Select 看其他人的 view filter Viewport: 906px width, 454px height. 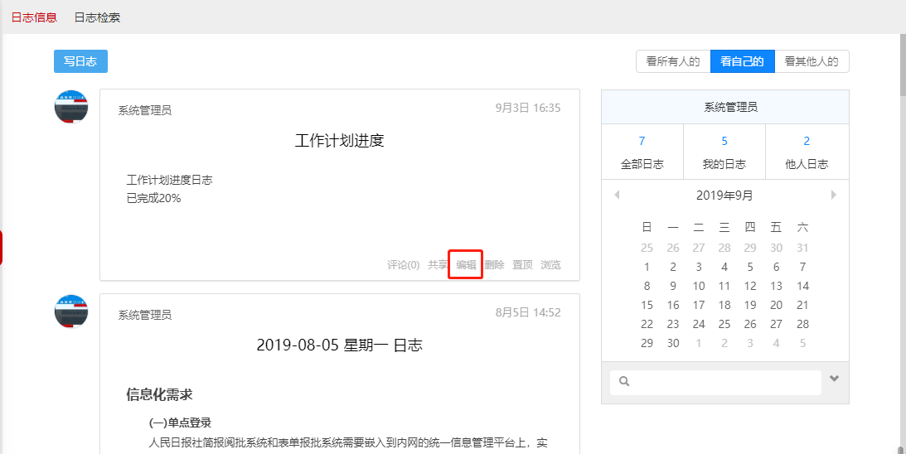[812, 61]
